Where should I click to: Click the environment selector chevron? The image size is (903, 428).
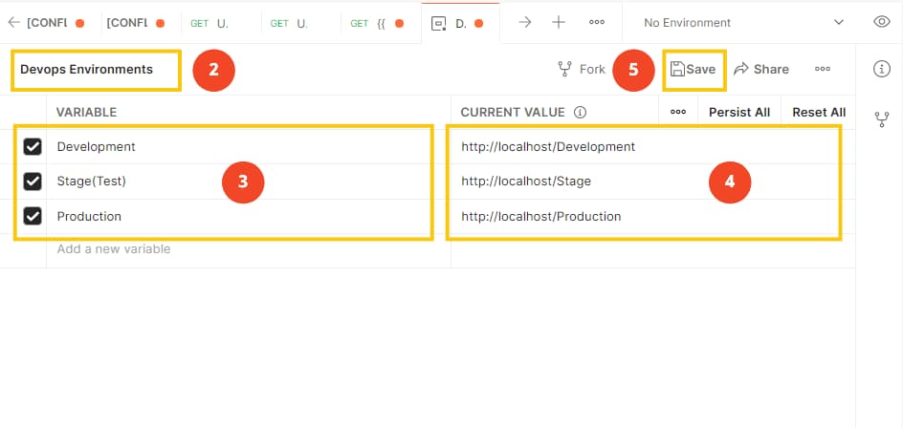[839, 22]
